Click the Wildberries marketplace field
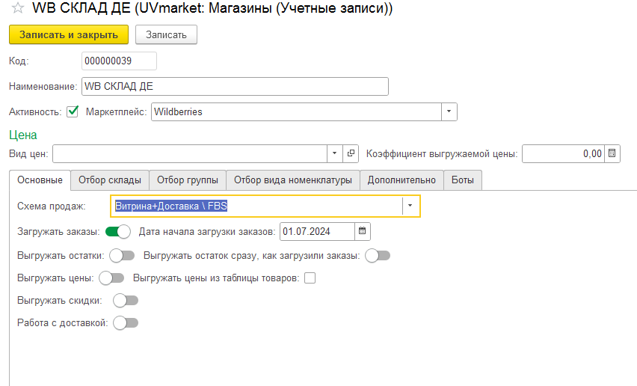 pos(296,111)
